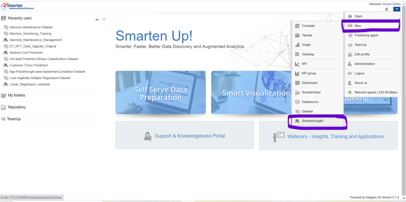Expand Repository section

click(x=17, y=107)
